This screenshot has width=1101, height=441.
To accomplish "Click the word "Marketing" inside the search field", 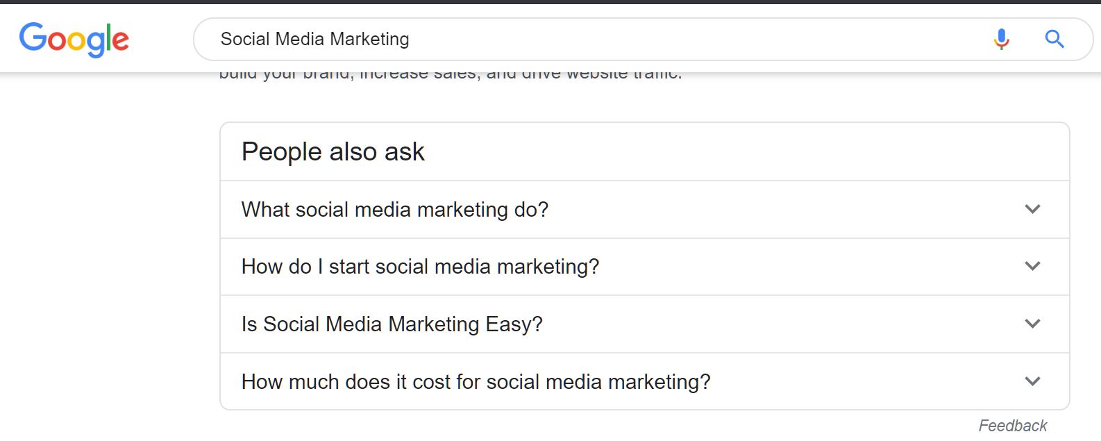I will pyautogui.click(x=369, y=40).
